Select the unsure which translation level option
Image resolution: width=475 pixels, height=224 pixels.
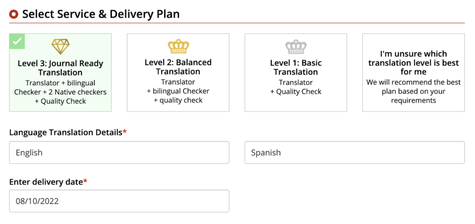click(x=413, y=73)
